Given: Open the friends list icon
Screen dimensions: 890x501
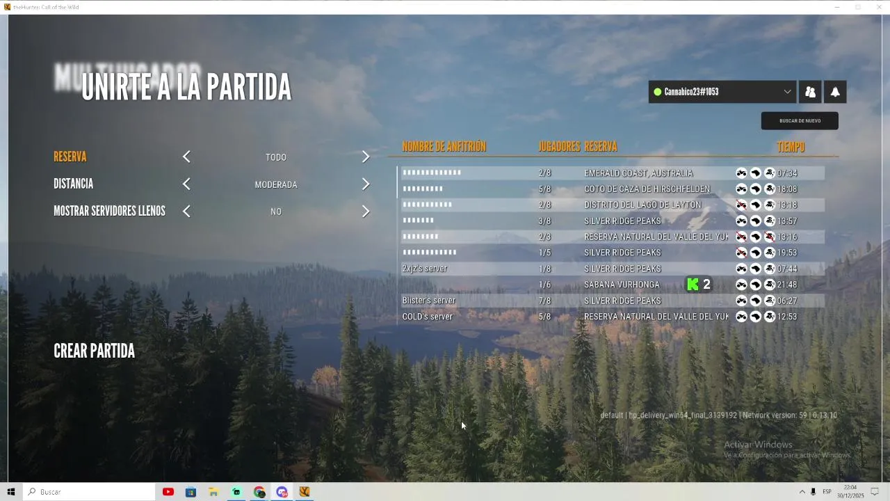Looking at the screenshot, I should 810,92.
